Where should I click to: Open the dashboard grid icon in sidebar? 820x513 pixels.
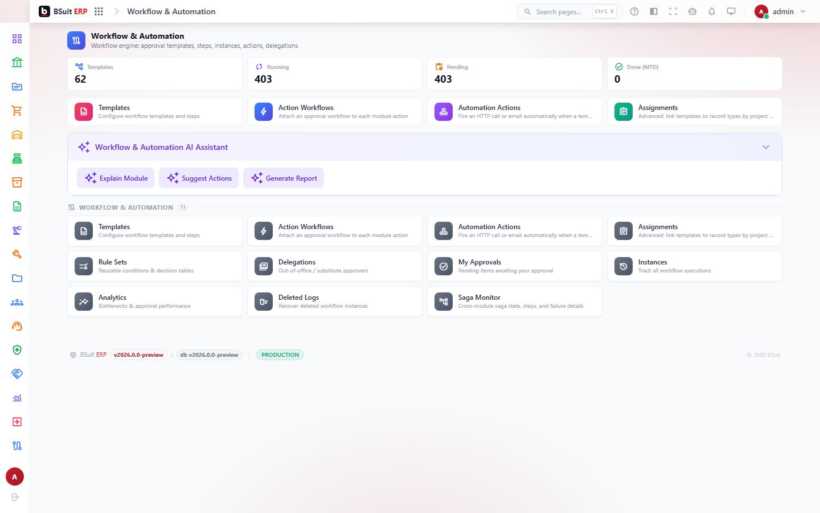pyautogui.click(x=17, y=39)
